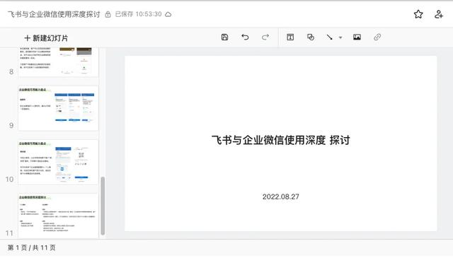The image size is (453, 258).
Task: Star this presentation as favorite
Action: tap(418, 14)
